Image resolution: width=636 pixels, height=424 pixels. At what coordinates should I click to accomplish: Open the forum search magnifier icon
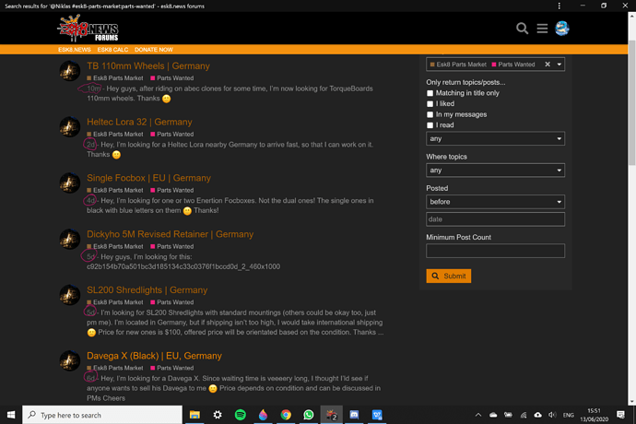click(522, 29)
